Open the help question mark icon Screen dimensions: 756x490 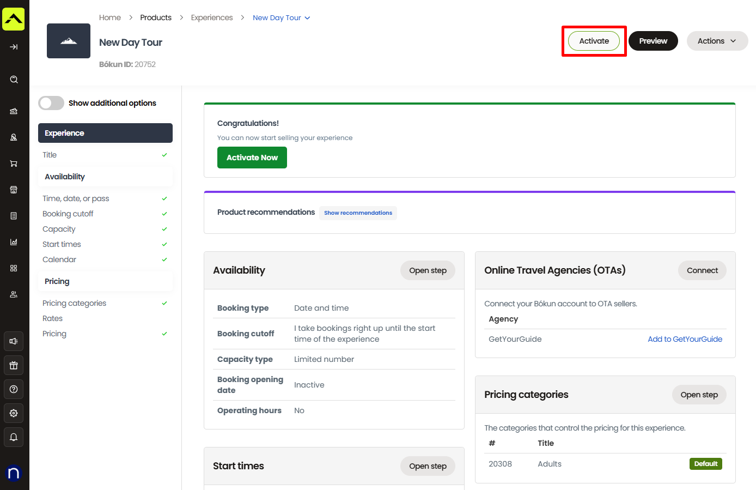pos(14,389)
